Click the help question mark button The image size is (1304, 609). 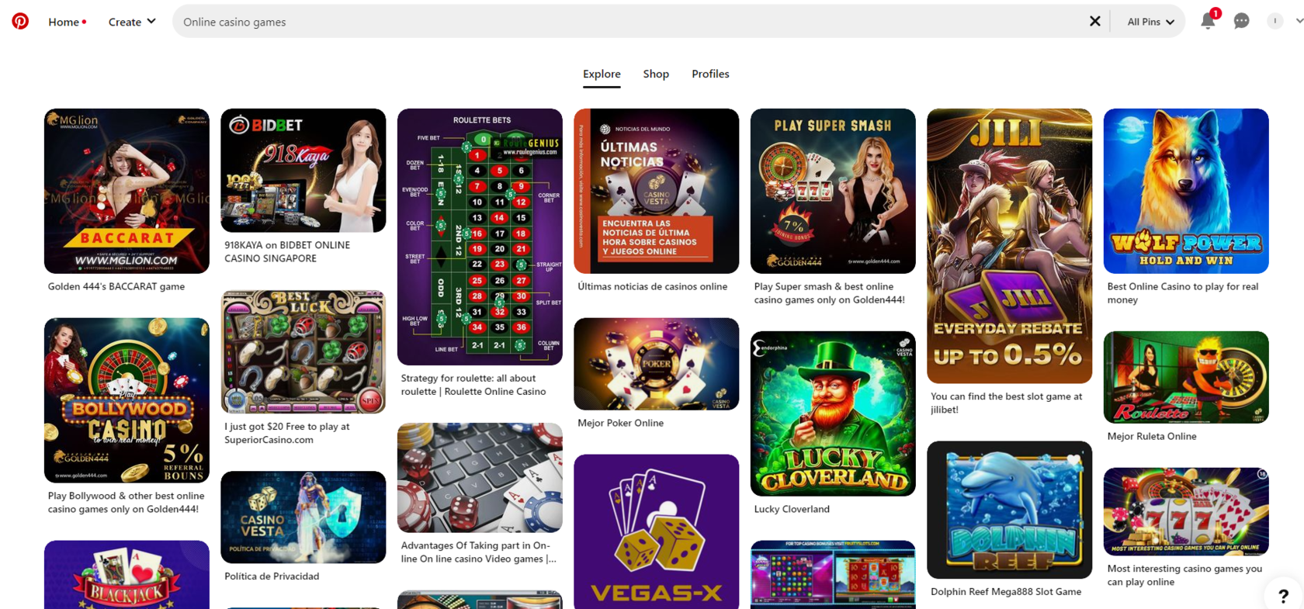click(x=1283, y=596)
